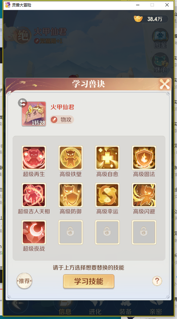
Task: Close the 学习兽诀 dialog
Action: point(165,84)
